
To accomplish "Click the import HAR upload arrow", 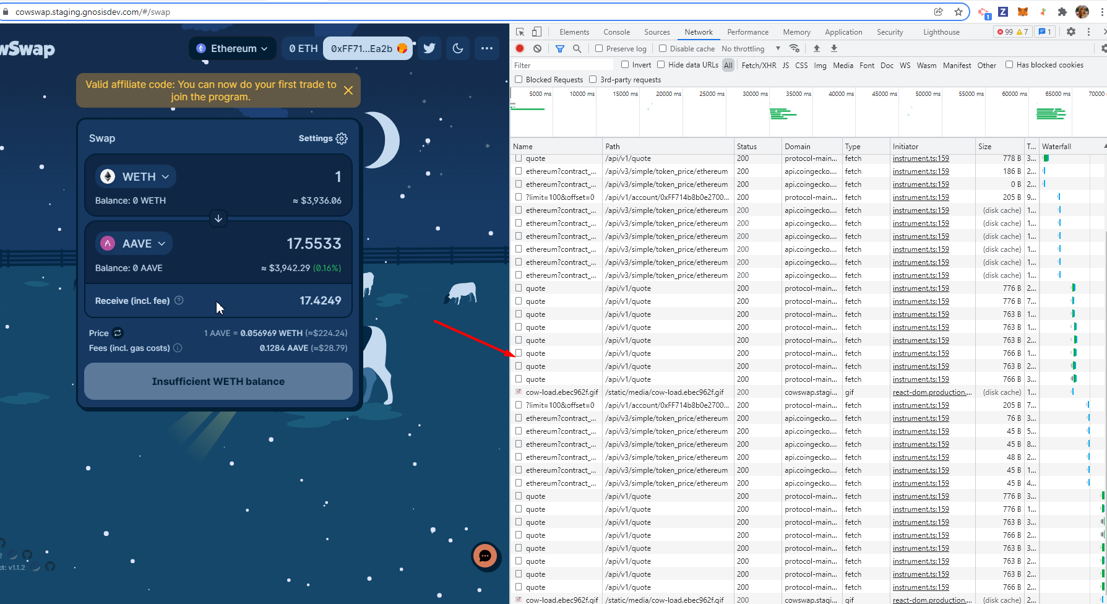I will 817,48.
